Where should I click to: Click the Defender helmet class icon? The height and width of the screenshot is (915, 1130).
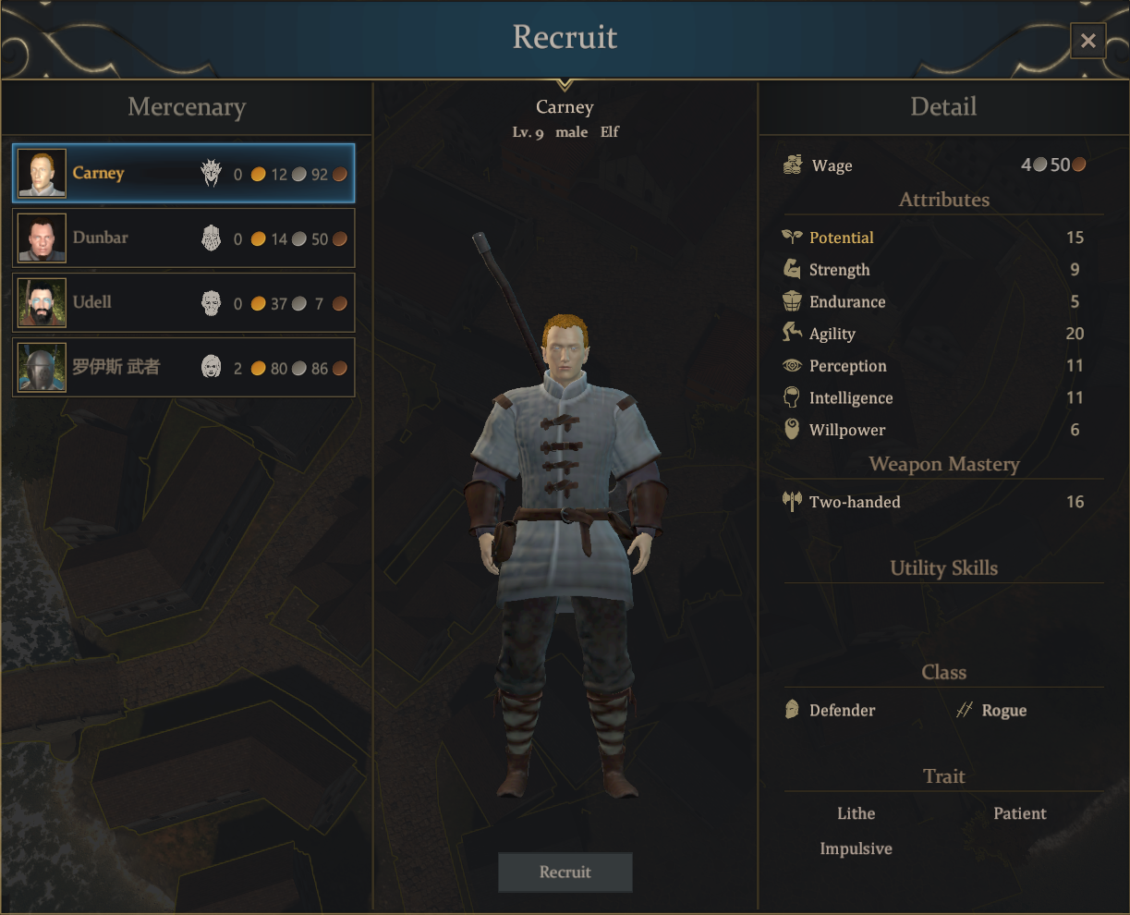pyautogui.click(x=792, y=710)
